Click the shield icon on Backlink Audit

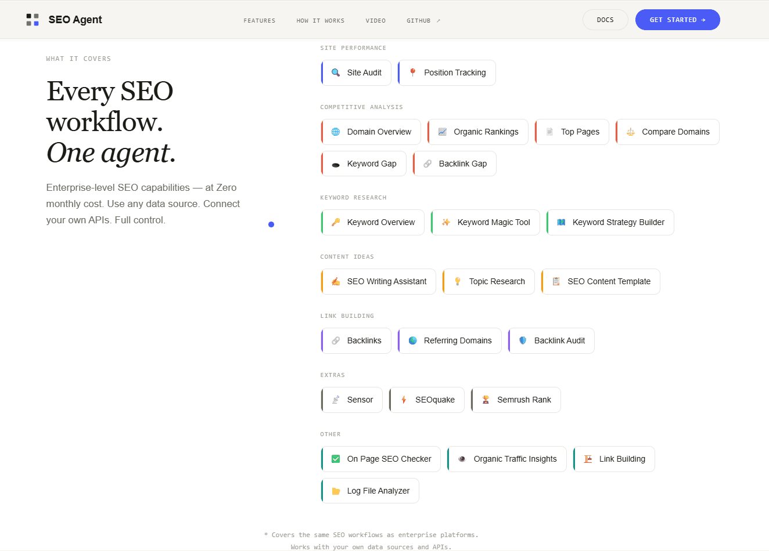click(523, 340)
